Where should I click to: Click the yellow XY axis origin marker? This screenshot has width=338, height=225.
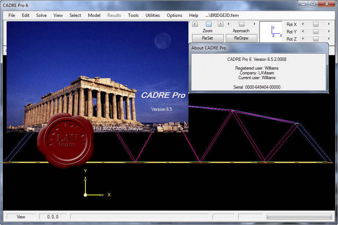85,195
